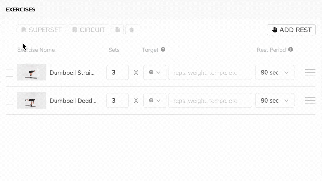Click the Superset button

[41, 30]
